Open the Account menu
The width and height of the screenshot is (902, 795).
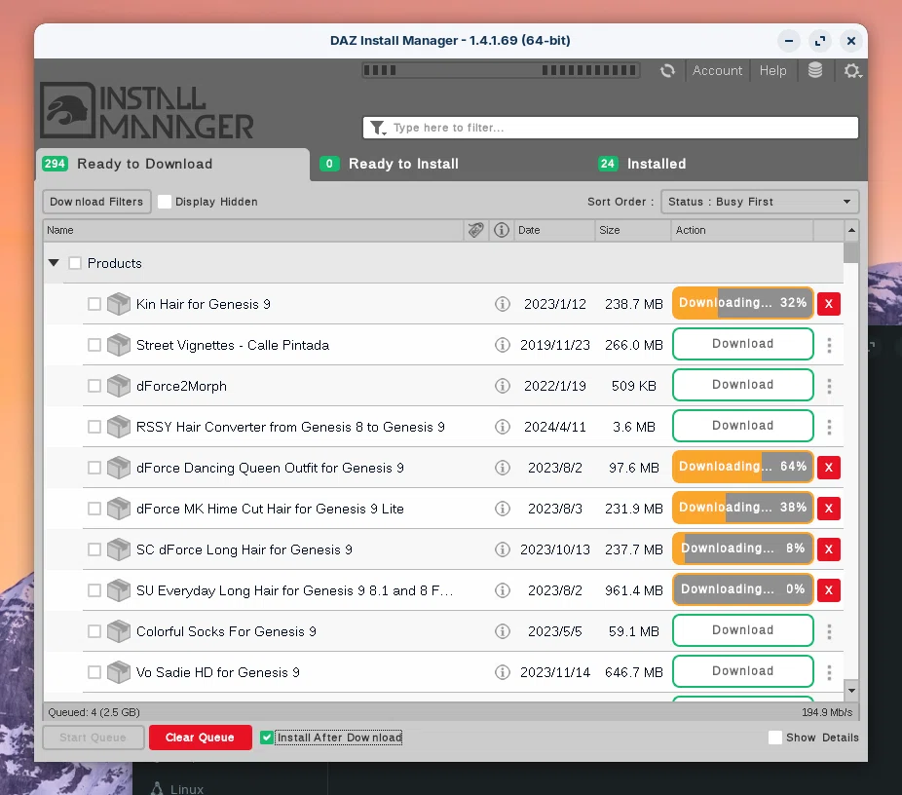tap(717, 71)
